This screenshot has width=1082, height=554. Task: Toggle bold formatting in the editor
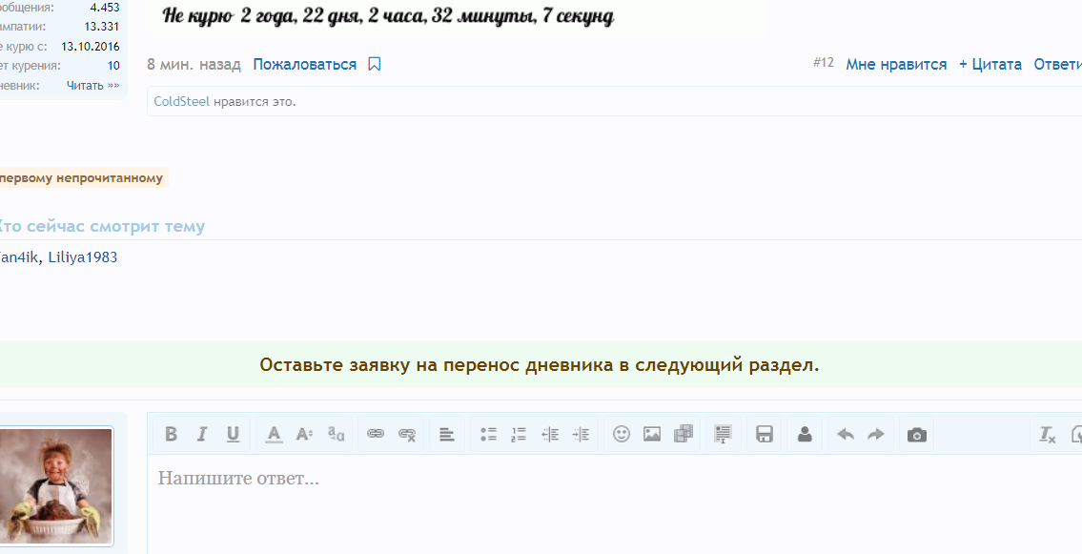[172, 434]
